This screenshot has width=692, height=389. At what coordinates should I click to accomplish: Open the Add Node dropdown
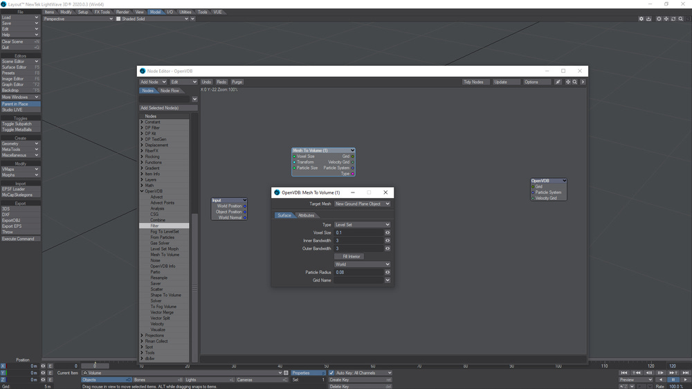153,82
